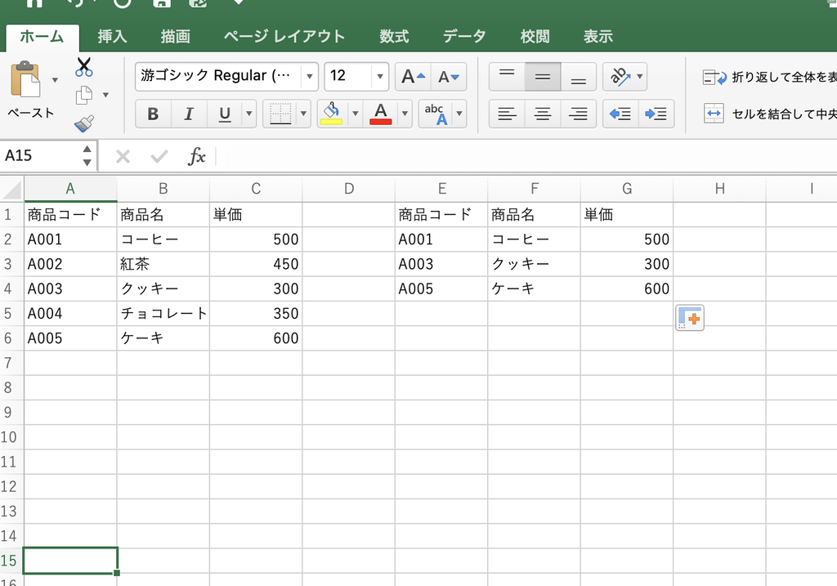Click the Cut scissors icon
This screenshot has width=837, height=586.
click(84, 67)
